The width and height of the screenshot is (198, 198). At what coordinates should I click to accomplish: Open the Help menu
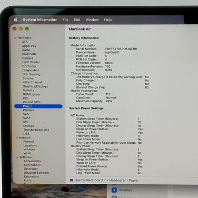click(108, 20)
